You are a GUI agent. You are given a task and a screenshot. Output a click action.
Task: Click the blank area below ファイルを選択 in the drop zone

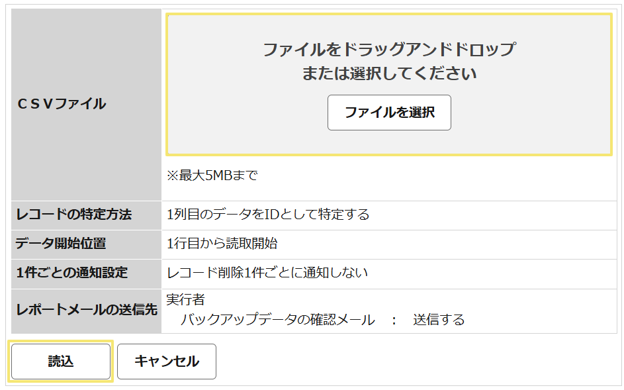click(389, 142)
